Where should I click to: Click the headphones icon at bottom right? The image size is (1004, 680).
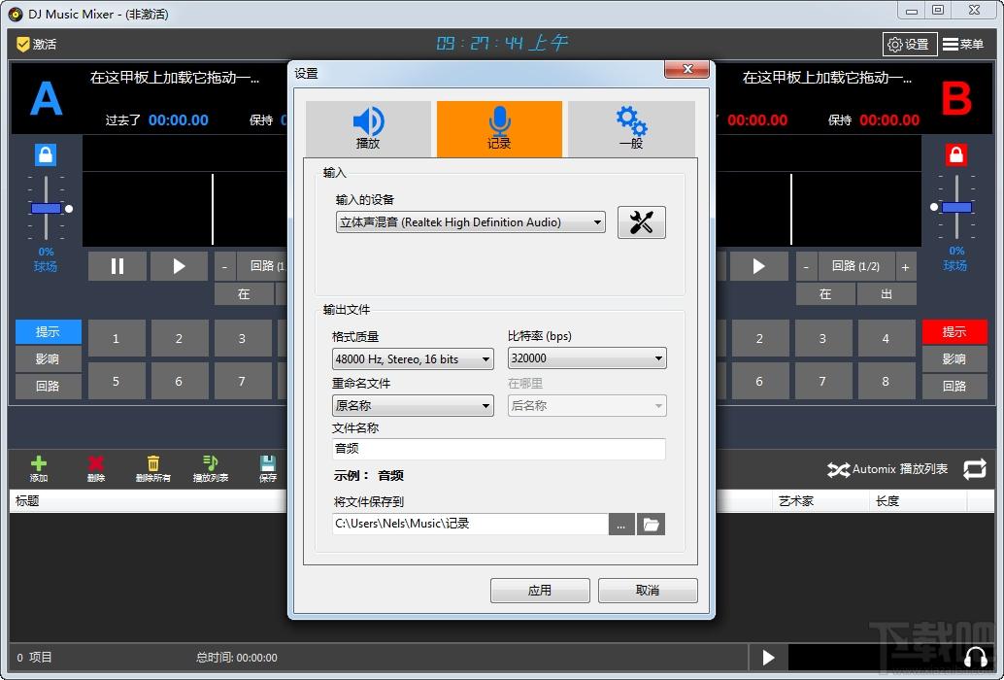click(975, 658)
